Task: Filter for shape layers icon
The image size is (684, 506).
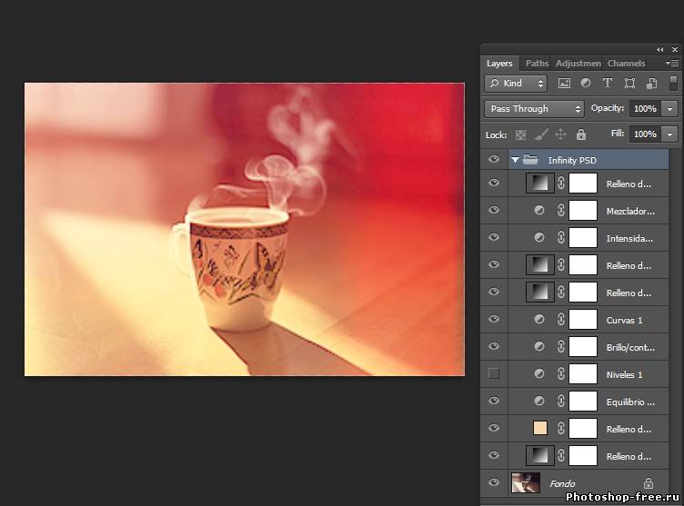Action: pyautogui.click(x=629, y=84)
